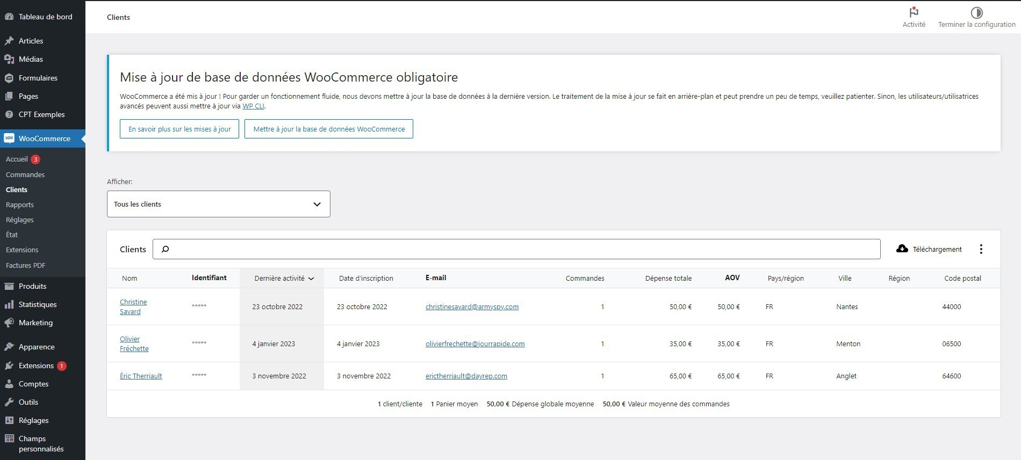1021x460 pixels.
Task: Click postal code 06500
Action: click(x=951, y=344)
